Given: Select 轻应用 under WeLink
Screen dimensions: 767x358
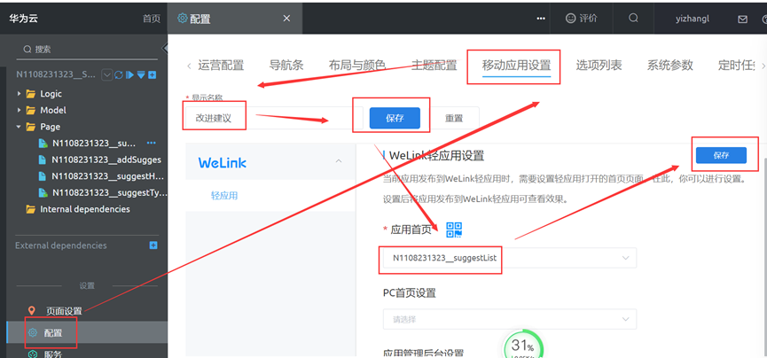Looking at the screenshot, I should (x=224, y=196).
